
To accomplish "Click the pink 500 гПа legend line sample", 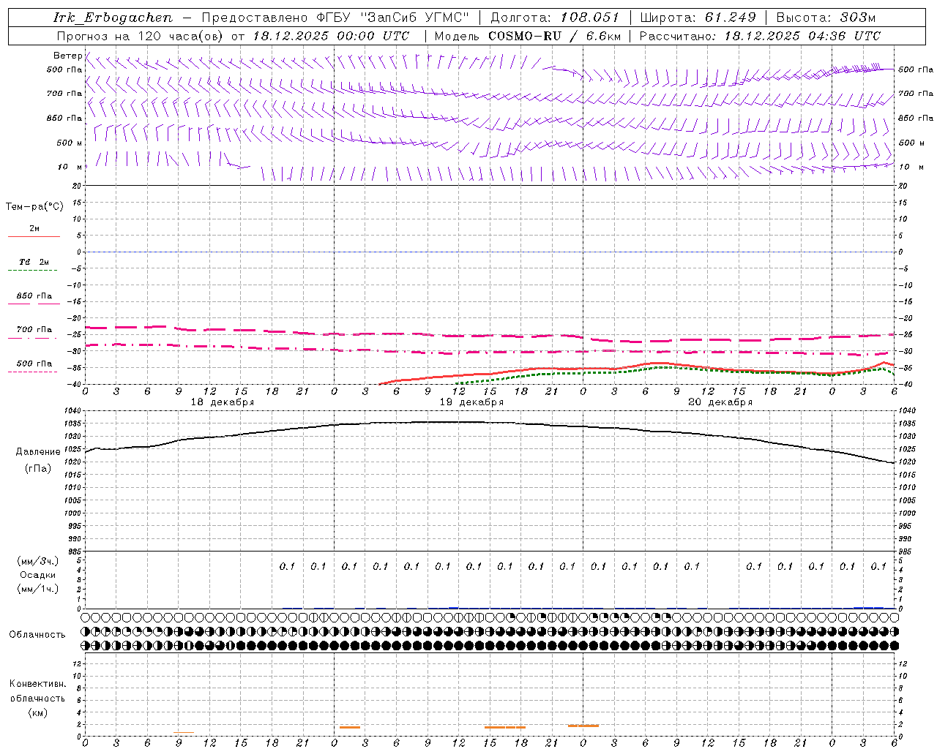I will (x=32, y=372).
